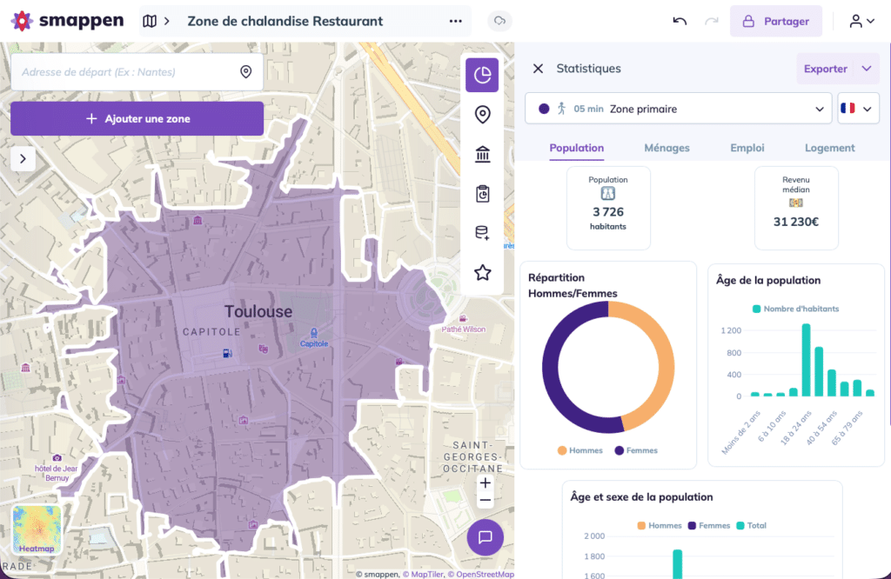Open the institutions building tool
The width and height of the screenshot is (891, 579).
[482, 154]
